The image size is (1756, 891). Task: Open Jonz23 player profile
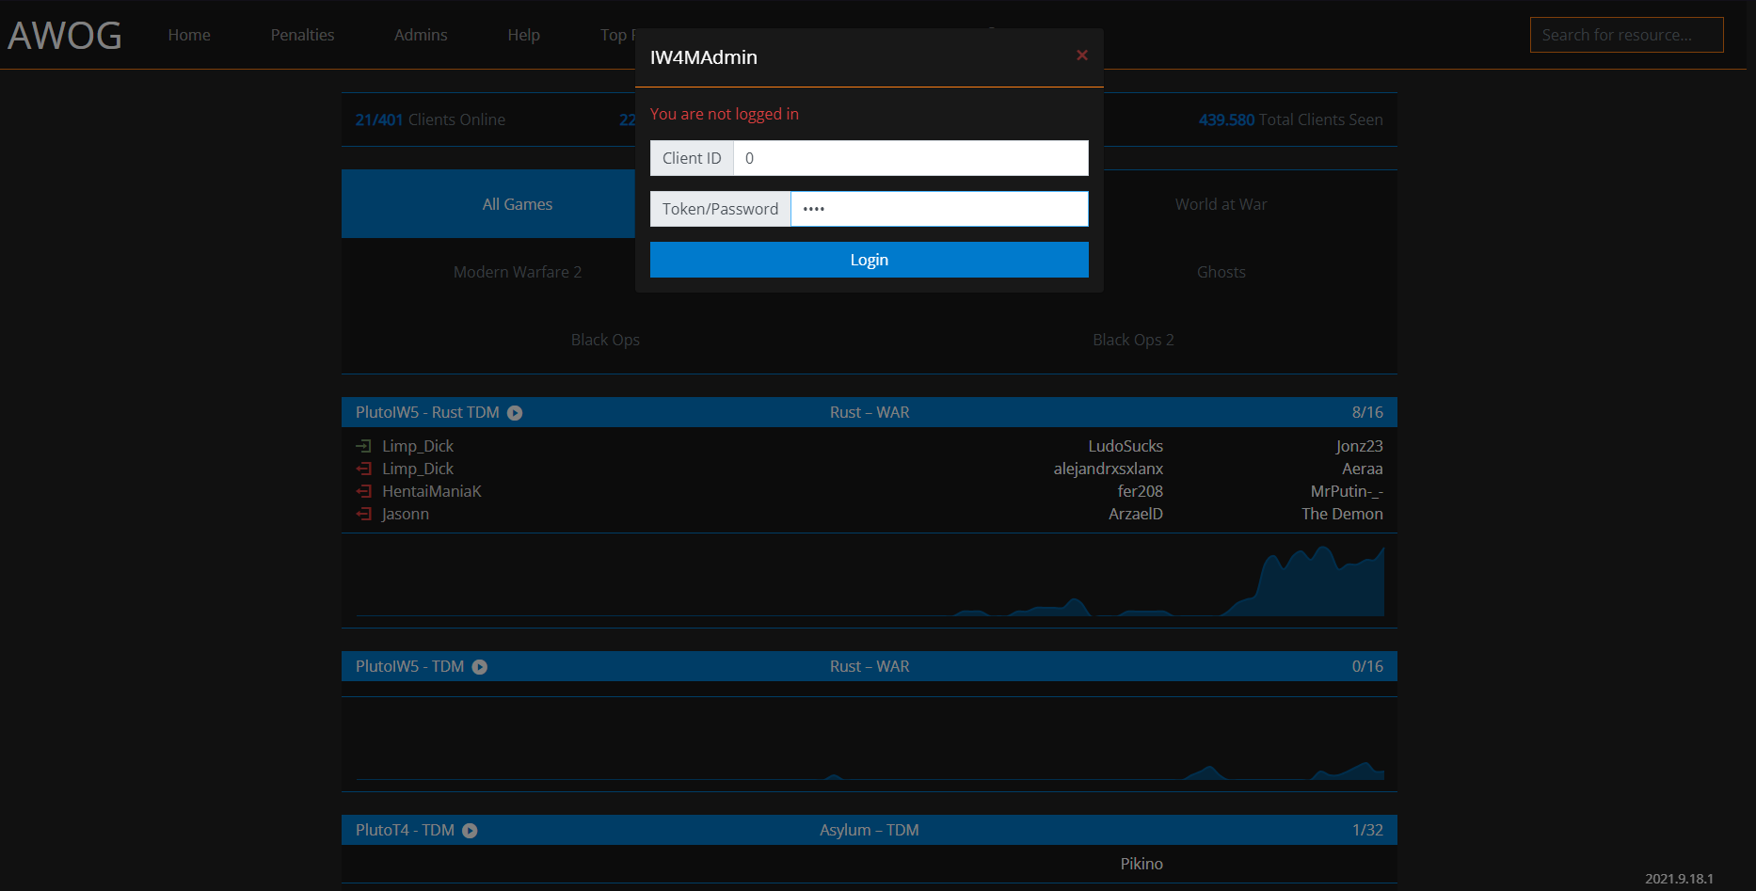click(x=1360, y=446)
